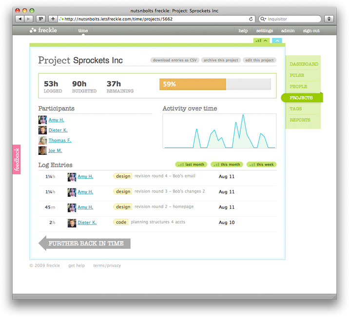
Task: Click the '37h' remaining value
Action: (114, 84)
